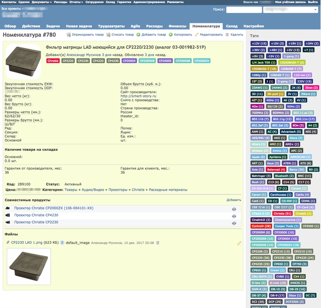Viewport: 321px width, 308px height.
Task: Click the Списать товар cart icon
Action: tap(108, 35)
